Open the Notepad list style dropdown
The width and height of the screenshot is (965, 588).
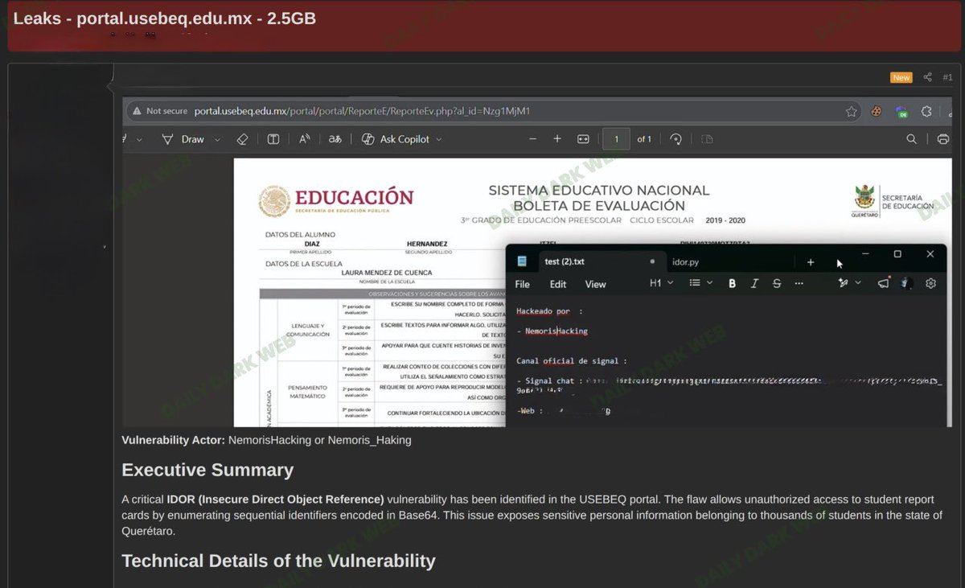(x=700, y=283)
